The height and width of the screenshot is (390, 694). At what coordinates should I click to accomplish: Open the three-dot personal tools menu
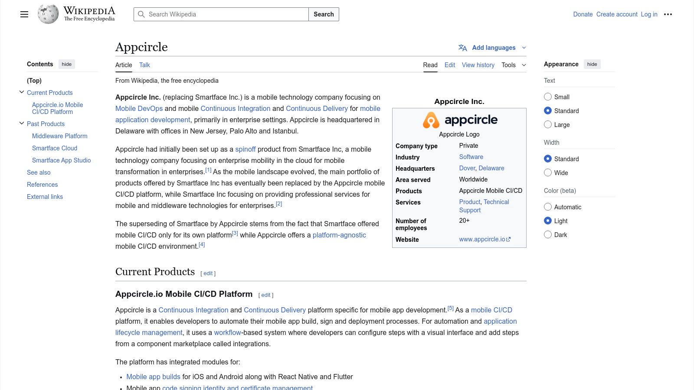coord(668,14)
